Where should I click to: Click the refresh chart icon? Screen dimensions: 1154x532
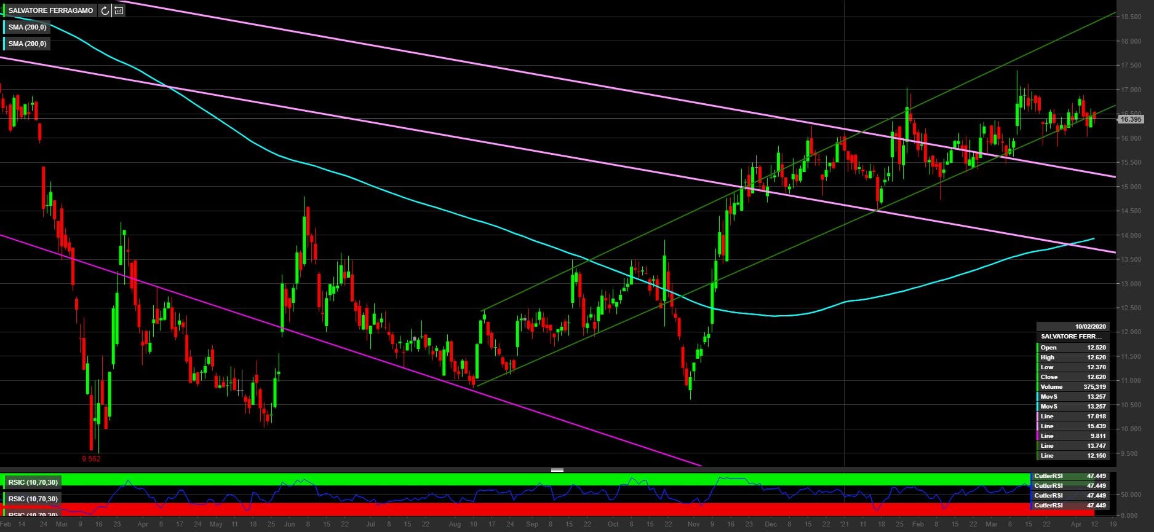coord(105,10)
